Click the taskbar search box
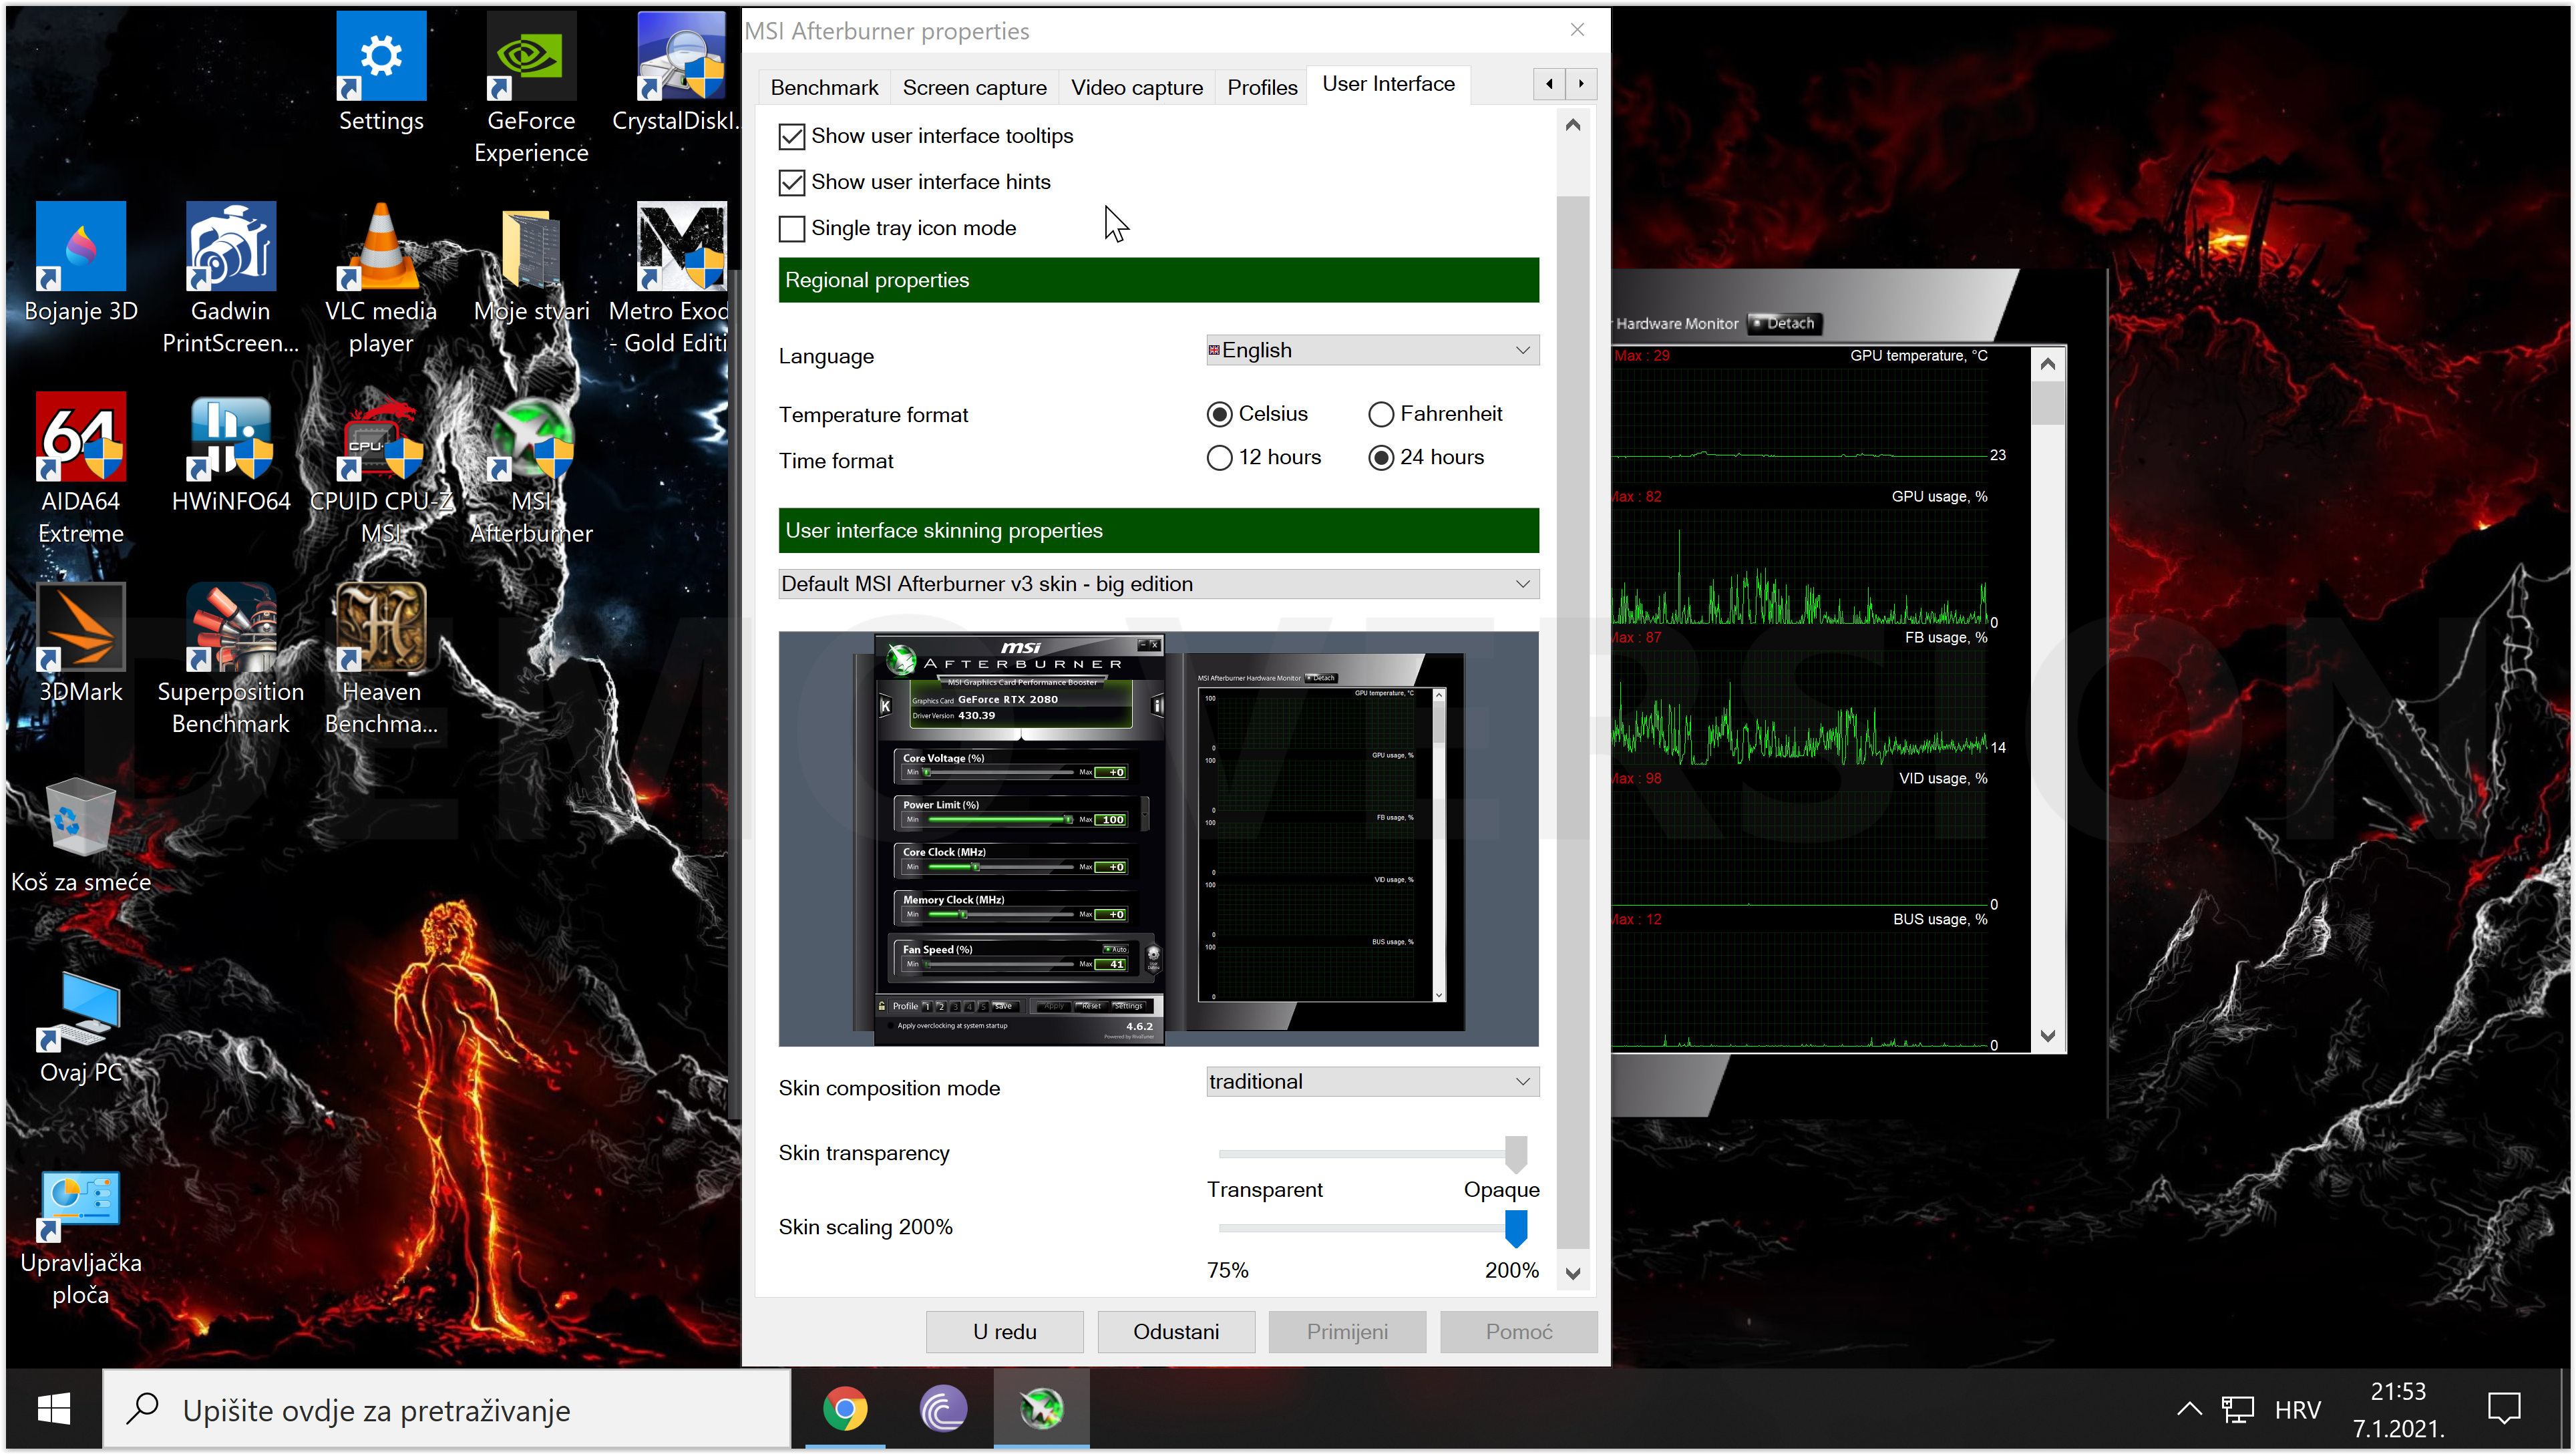Screen dimensions: 2576x1454 click(x=446, y=1409)
